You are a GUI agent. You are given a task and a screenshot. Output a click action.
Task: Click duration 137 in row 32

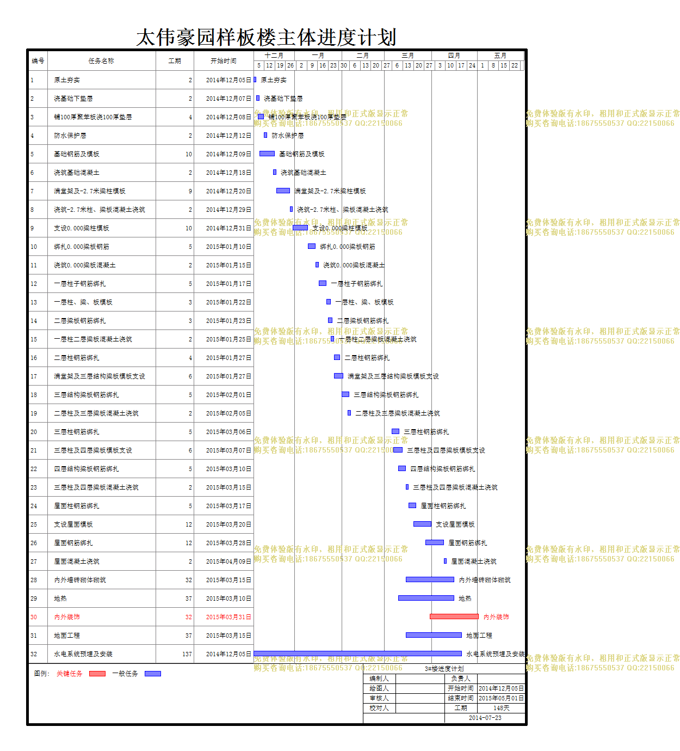(x=187, y=654)
